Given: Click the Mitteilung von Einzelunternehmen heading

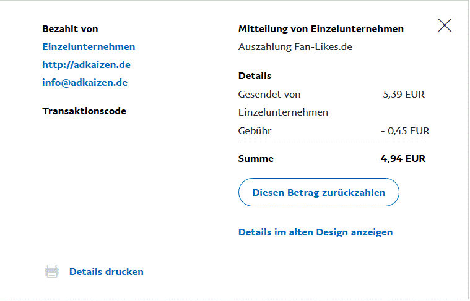Looking at the screenshot, I should (x=321, y=29).
